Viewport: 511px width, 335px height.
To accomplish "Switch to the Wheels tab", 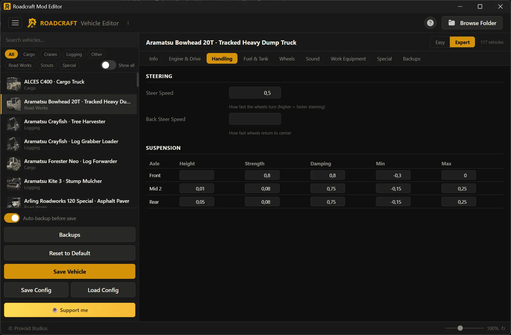I will click(287, 58).
